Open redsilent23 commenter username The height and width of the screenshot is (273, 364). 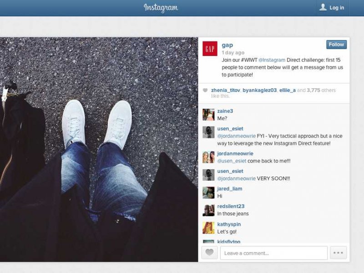pos(231,207)
